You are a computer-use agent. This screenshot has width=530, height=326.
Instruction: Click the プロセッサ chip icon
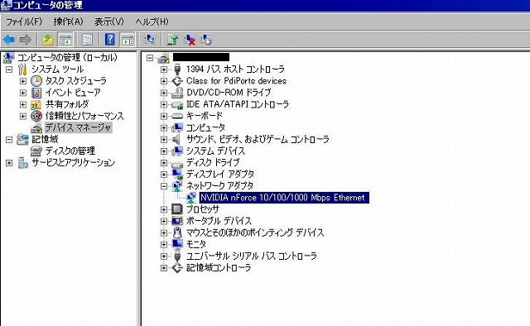pyautogui.click(x=177, y=209)
